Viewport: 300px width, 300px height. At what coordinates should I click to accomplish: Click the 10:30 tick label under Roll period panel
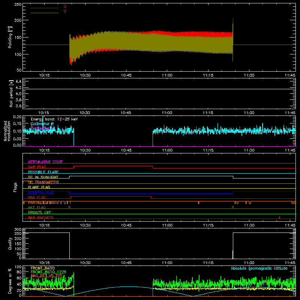point(85,113)
